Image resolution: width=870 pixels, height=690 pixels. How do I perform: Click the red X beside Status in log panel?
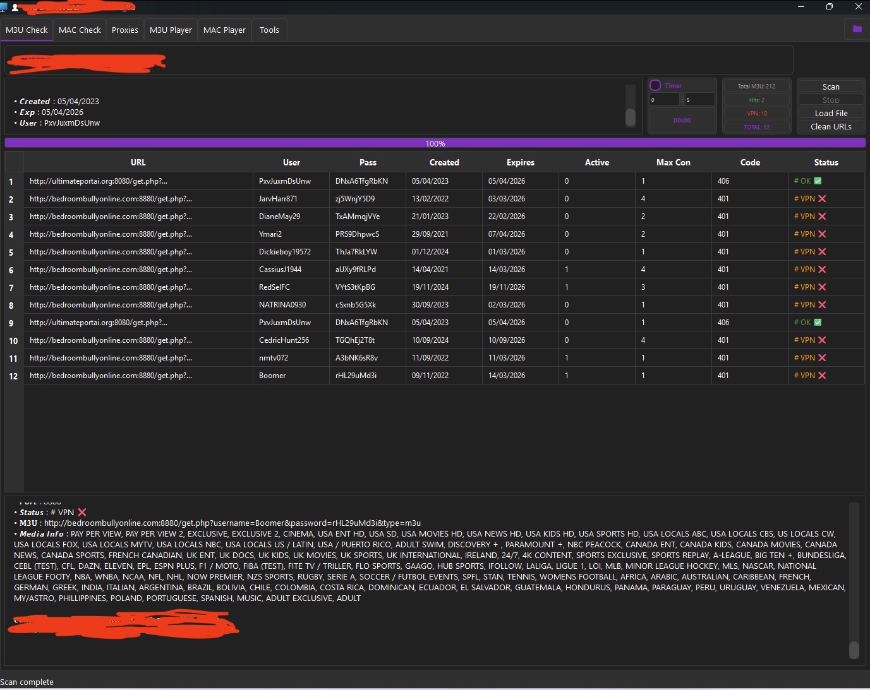click(82, 513)
